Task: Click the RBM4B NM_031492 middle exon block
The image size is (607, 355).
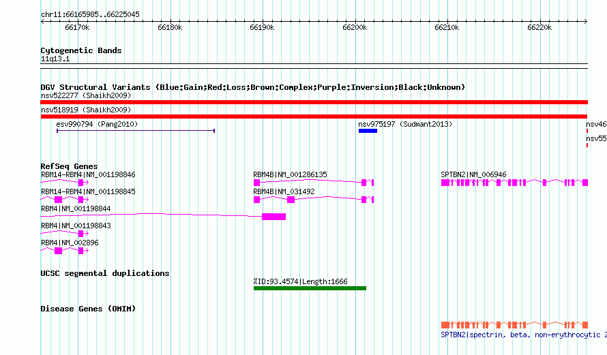Action: tap(291, 200)
